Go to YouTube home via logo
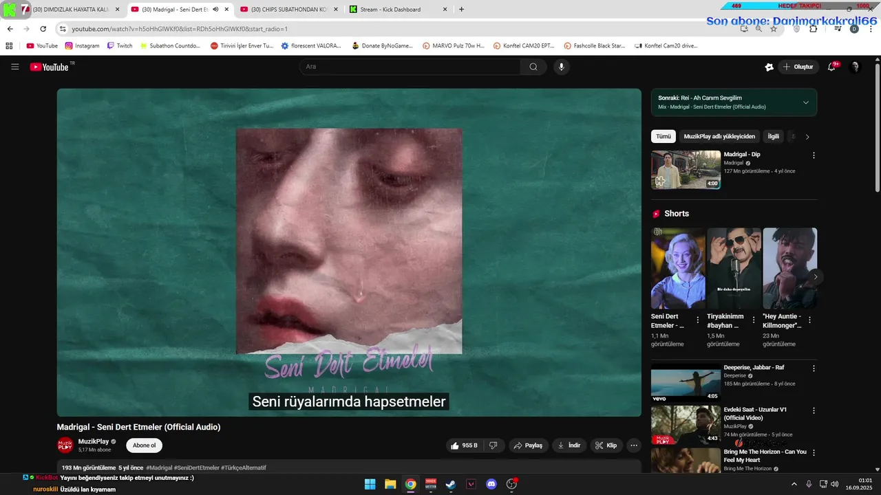This screenshot has height=495, width=881. click(x=50, y=67)
